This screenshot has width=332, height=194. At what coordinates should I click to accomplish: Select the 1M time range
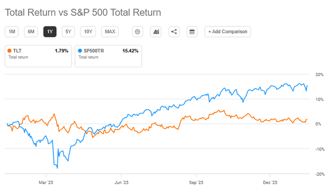tap(11, 32)
